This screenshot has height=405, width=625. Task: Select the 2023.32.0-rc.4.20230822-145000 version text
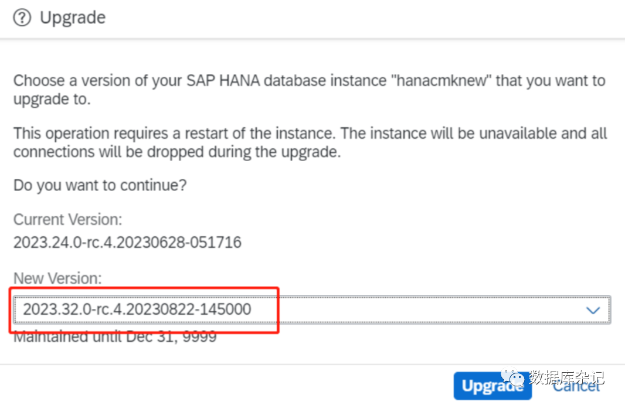tap(137, 309)
